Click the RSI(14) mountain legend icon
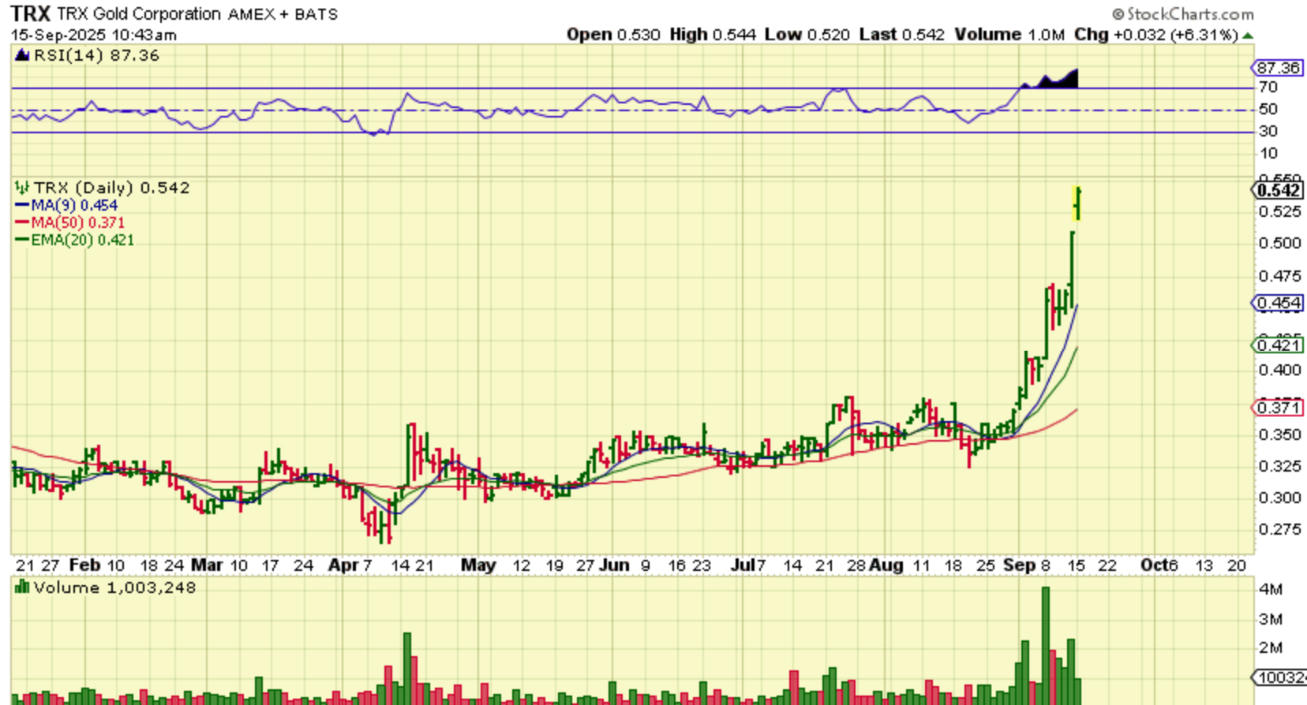This screenshot has height=705, width=1307. (x=22, y=55)
